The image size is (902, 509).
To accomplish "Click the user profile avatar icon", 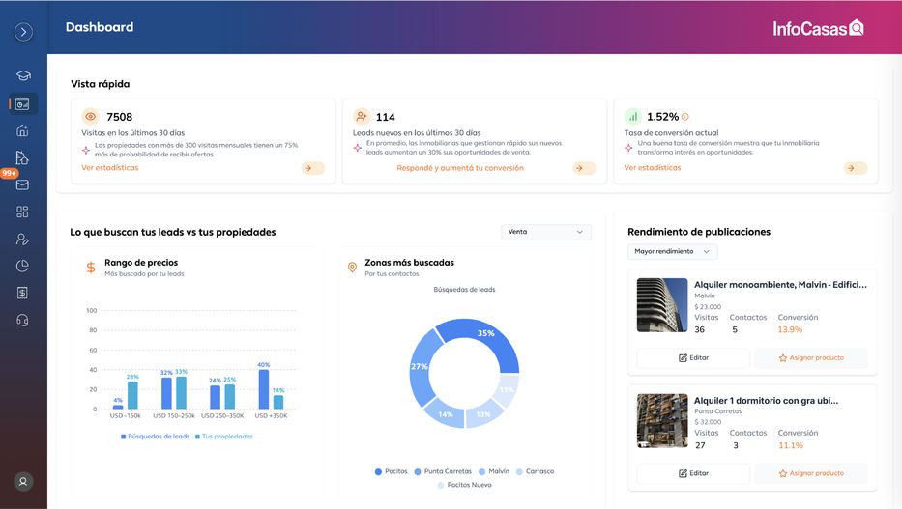I will [23, 481].
